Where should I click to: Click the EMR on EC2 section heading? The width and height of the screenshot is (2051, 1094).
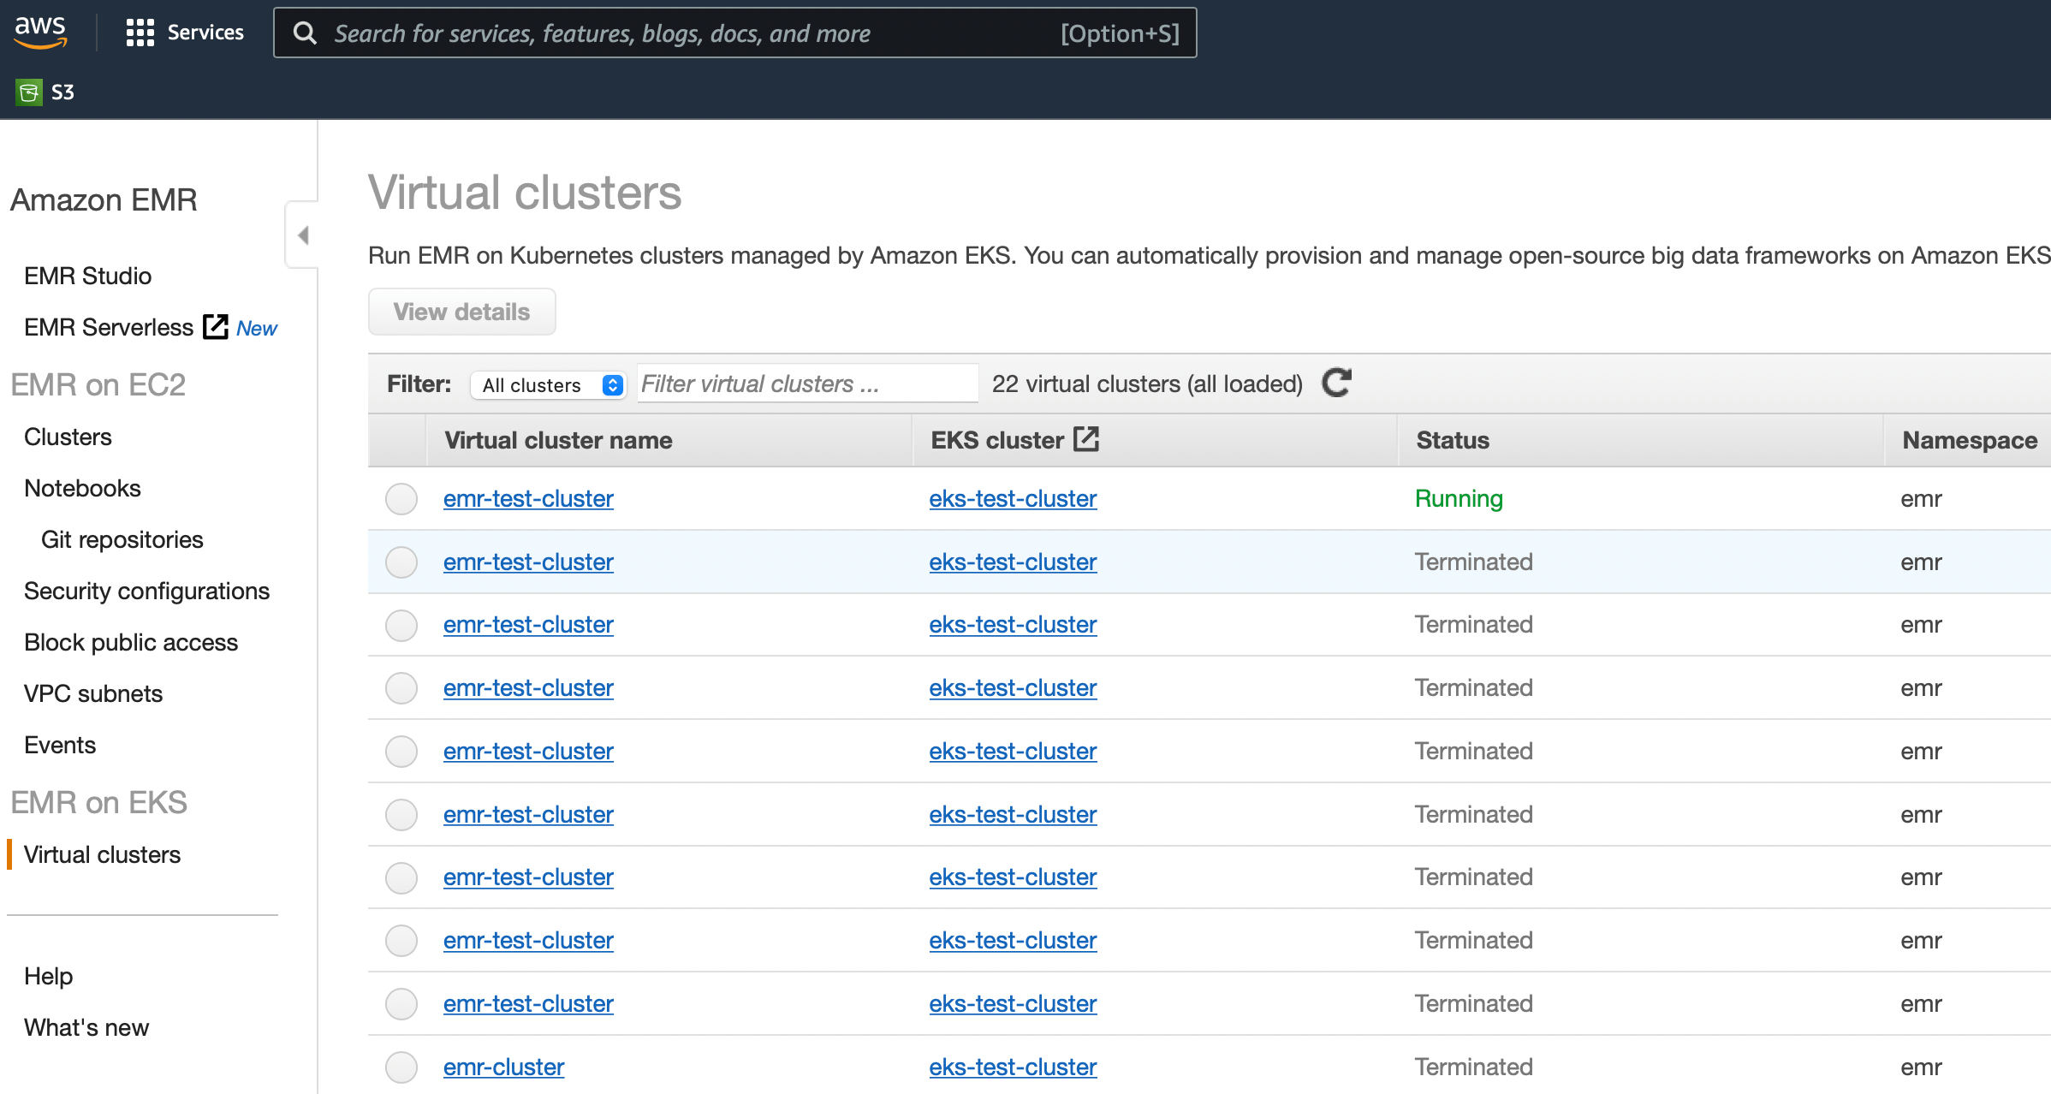tap(98, 384)
